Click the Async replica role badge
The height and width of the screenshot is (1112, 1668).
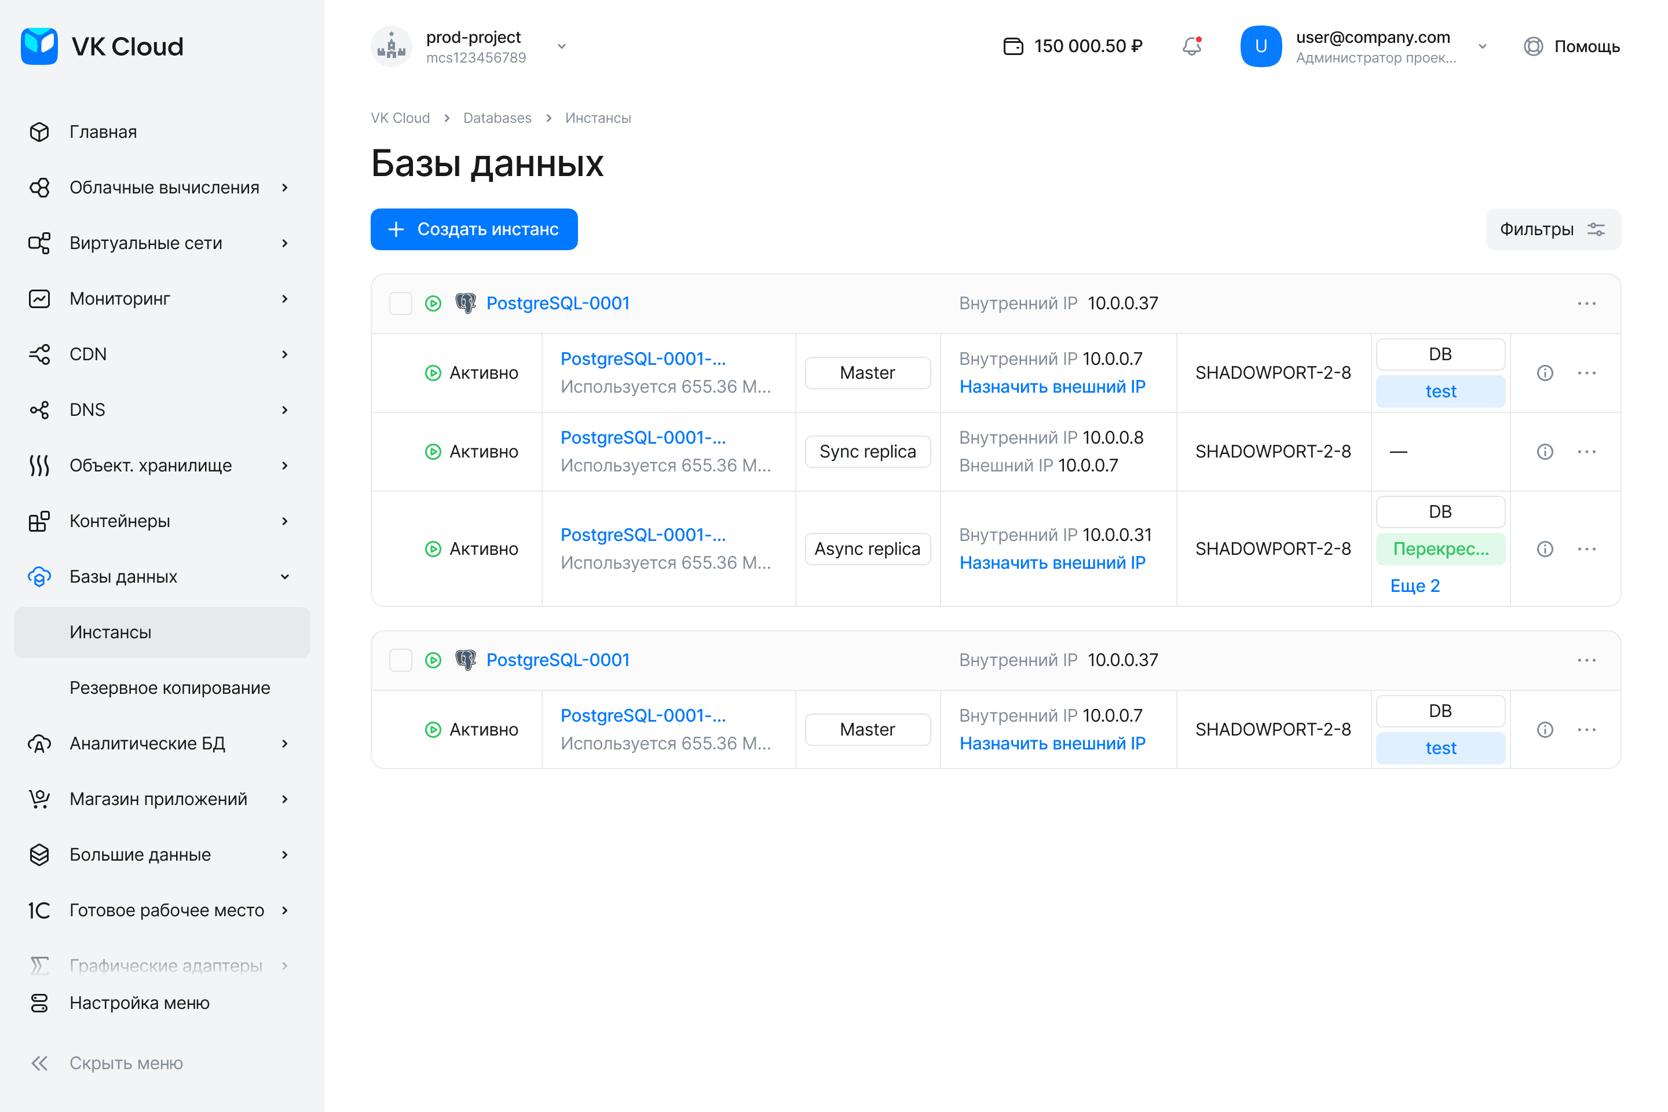[868, 549]
